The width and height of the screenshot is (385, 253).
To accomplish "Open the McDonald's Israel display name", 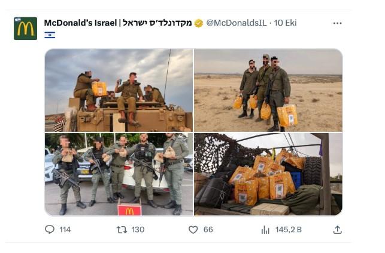I will click(118, 23).
